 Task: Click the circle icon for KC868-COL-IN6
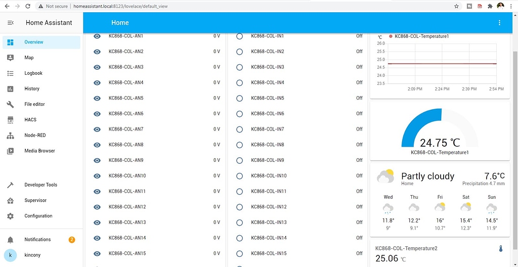coord(239,114)
